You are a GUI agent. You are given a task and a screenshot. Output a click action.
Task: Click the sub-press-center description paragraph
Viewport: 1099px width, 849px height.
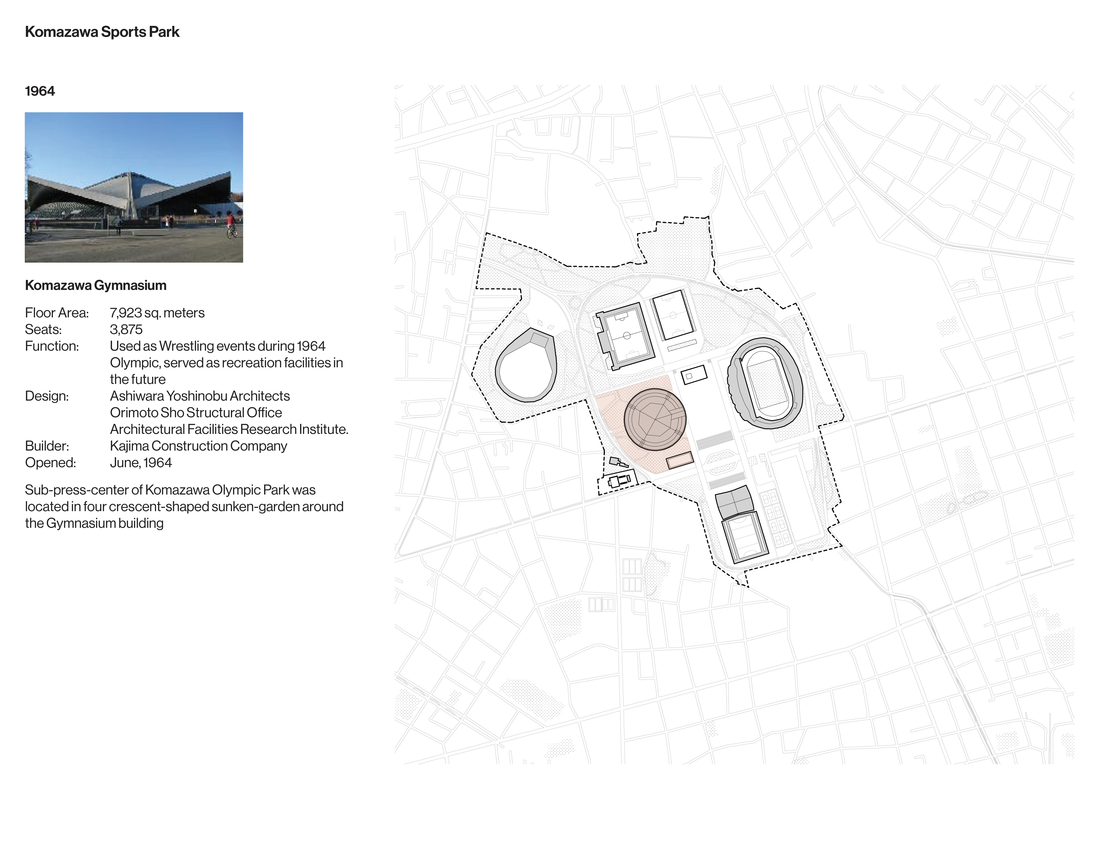click(184, 506)
